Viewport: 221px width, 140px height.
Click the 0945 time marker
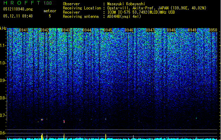tap(108, 30)
